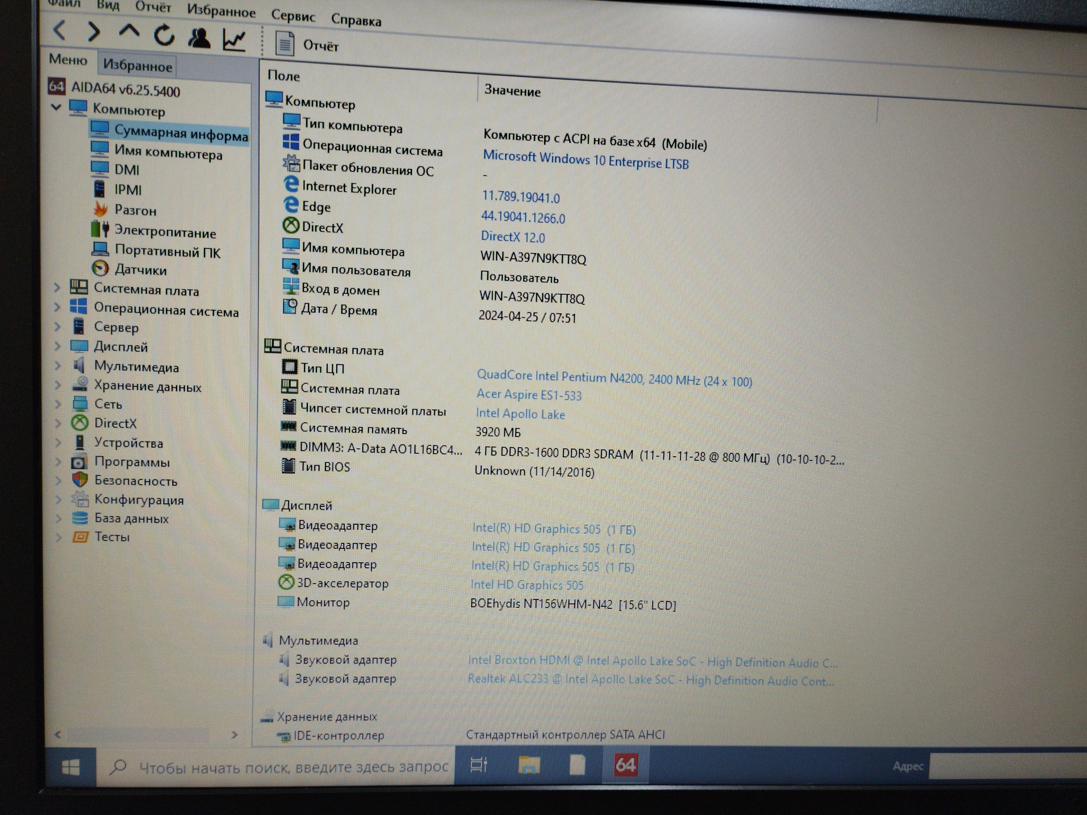1087x815 pixels.
Task: Select Имя компьютера in the tree
Action: pos(157,152)
